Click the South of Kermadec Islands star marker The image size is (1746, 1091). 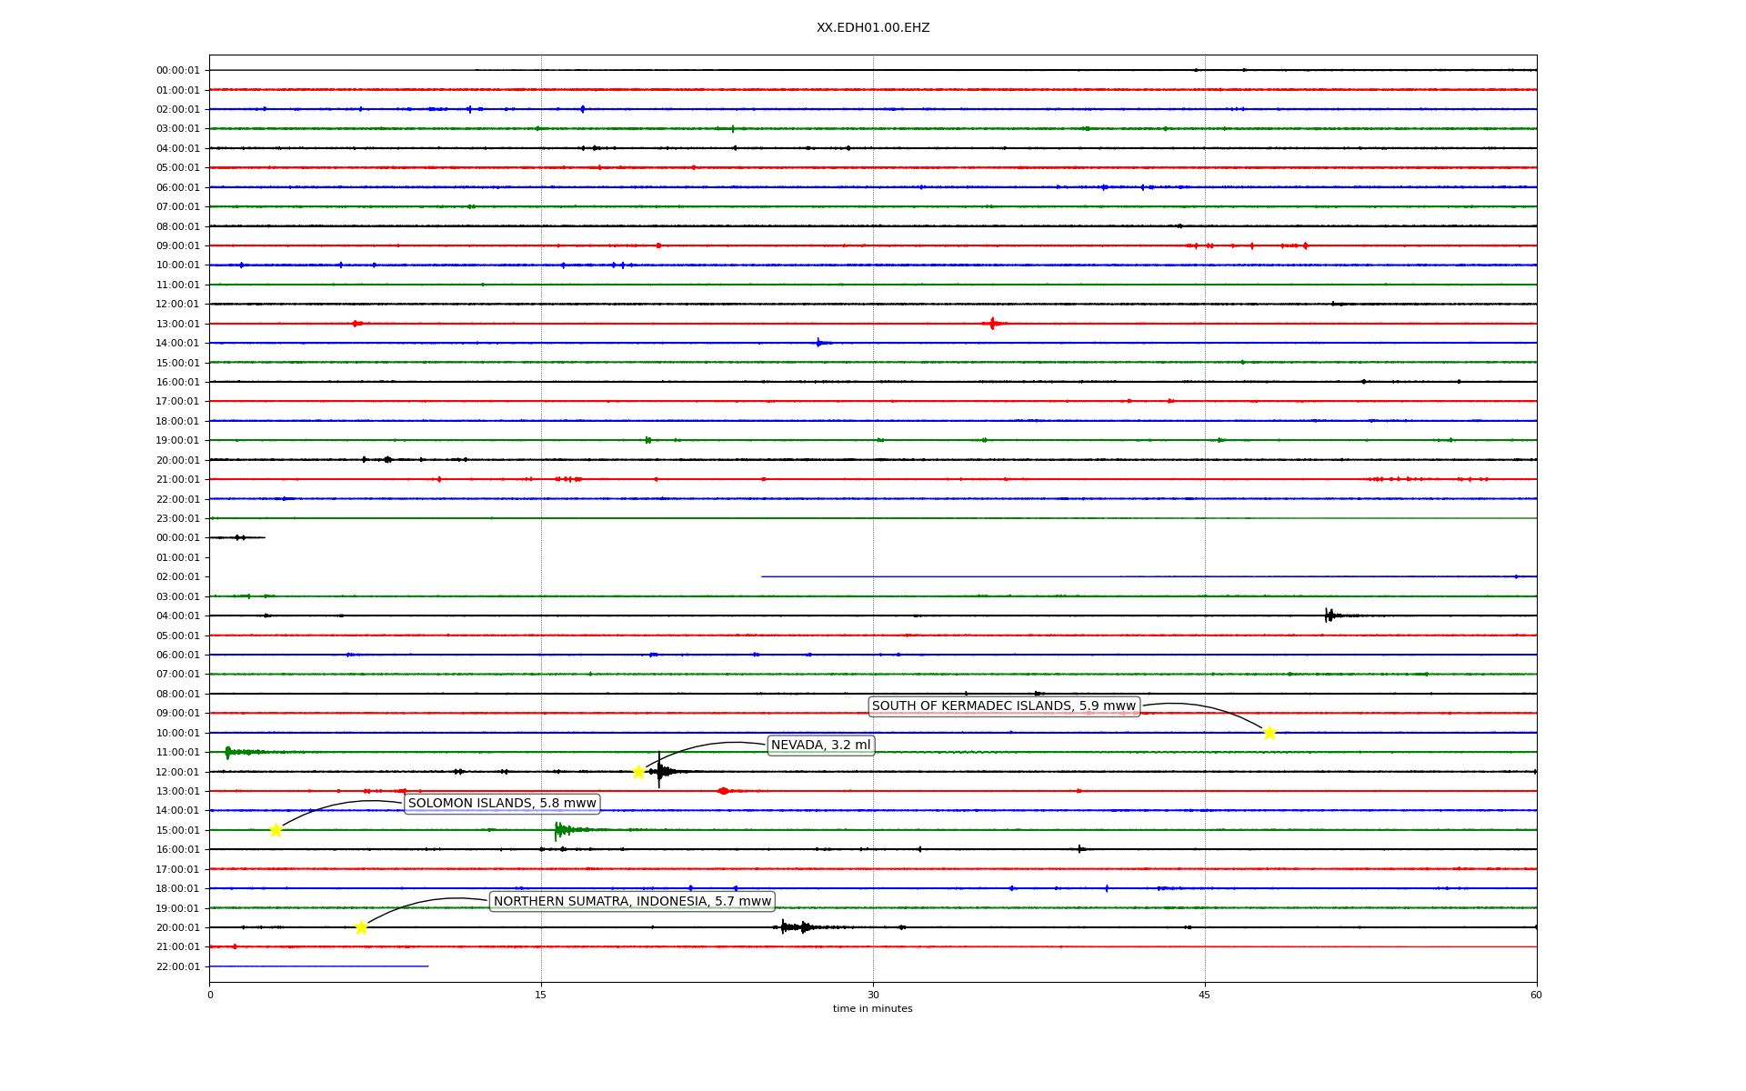1269,733
